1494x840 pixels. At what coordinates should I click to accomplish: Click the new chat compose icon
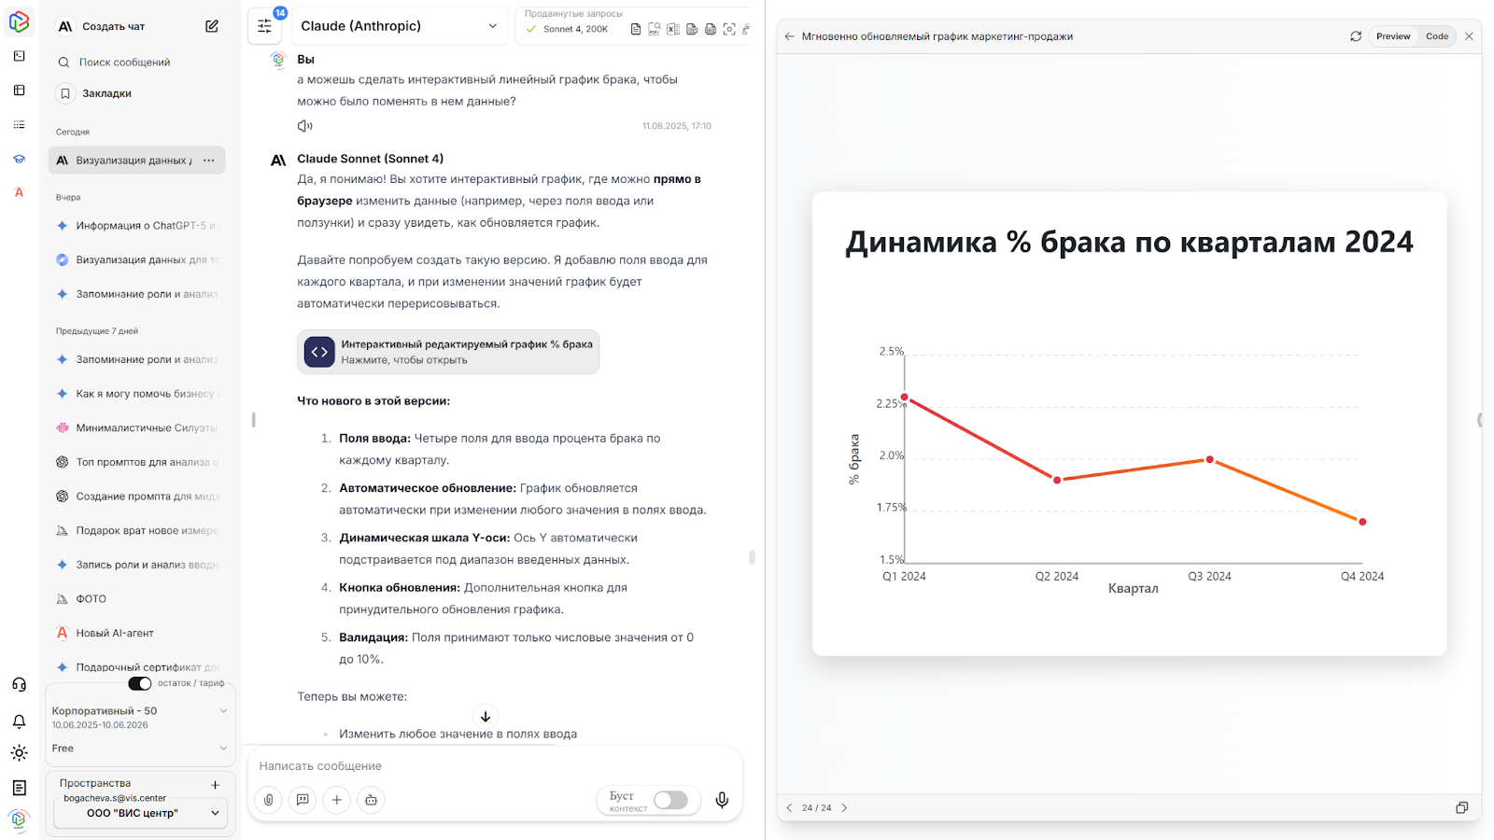[212, 26]
